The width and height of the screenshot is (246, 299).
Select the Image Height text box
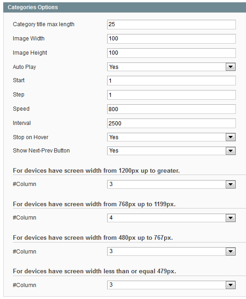tap(172, 53)
